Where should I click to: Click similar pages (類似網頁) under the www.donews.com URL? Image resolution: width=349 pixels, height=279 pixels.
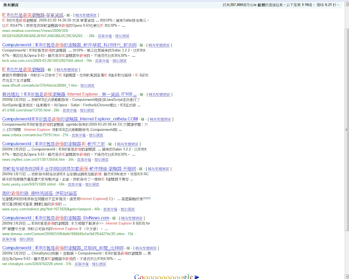27,239
